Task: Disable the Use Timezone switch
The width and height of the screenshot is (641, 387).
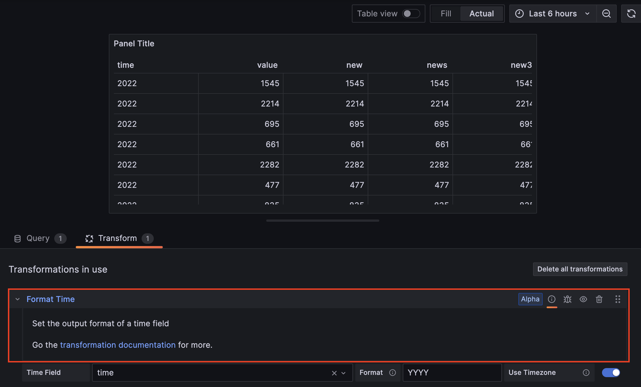Action: click(610, 373)
